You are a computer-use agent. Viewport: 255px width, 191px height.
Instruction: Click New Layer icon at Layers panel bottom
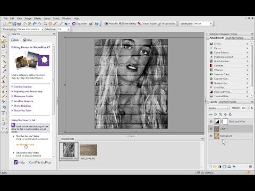210,167
